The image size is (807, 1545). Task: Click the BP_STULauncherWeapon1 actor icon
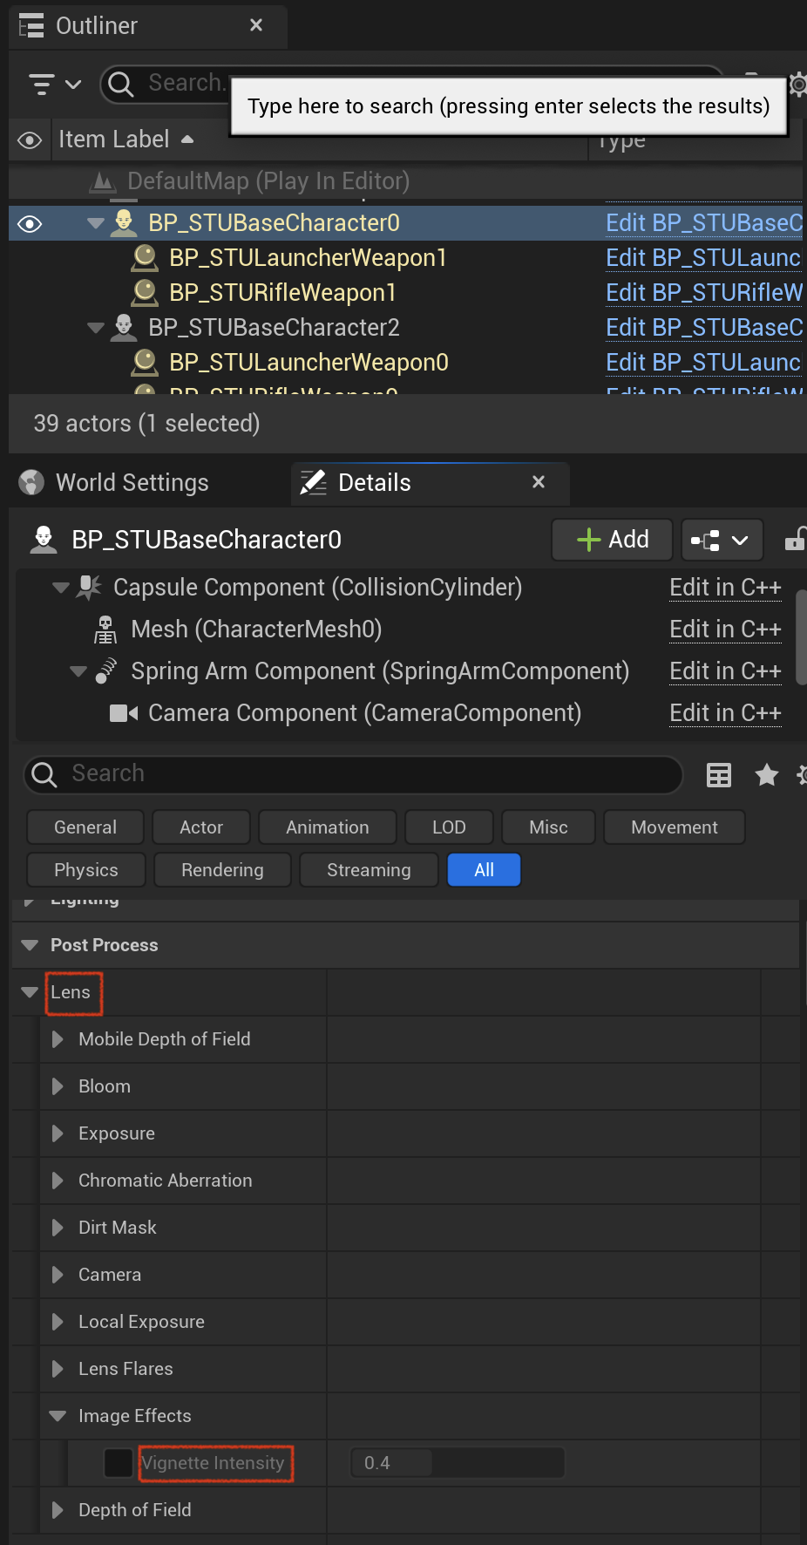(145, 257)
